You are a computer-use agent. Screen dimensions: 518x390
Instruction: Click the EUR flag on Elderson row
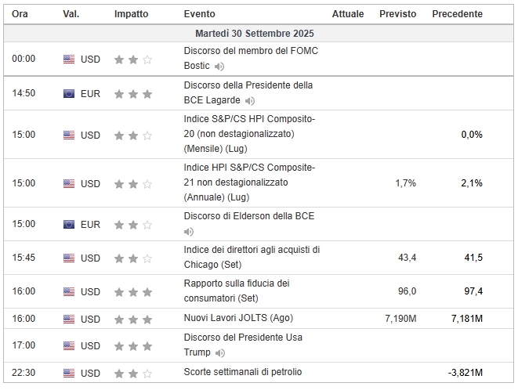(69, 224)
